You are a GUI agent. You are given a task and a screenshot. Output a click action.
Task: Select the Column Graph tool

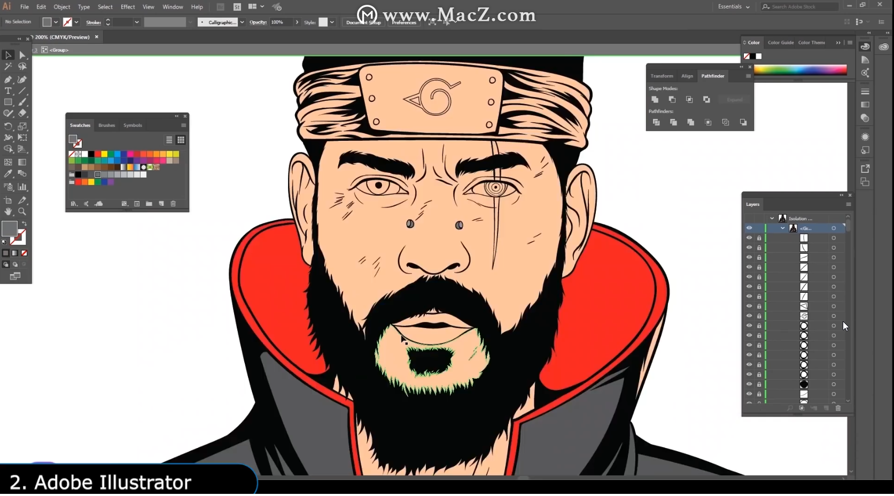22,187
